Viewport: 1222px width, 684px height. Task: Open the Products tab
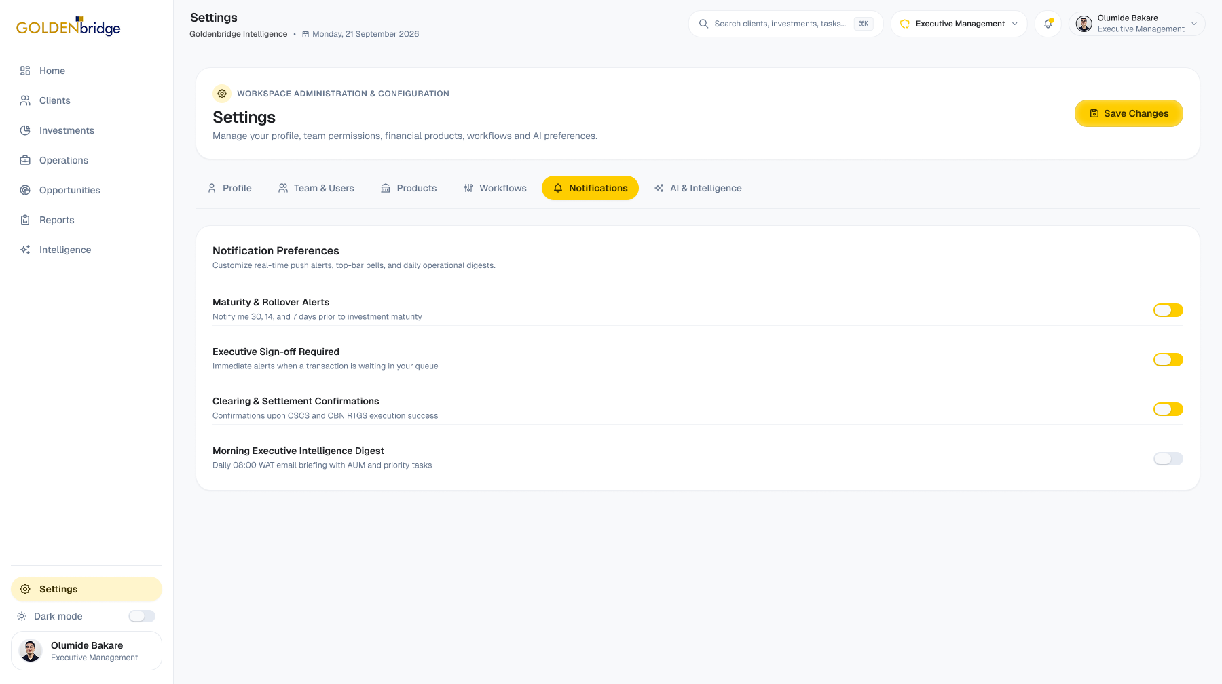pyautogui.click(x=409, y=188)
